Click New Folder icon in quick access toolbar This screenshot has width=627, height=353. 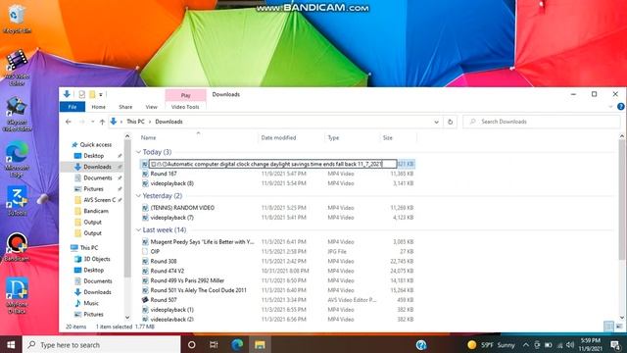(92, 94)
